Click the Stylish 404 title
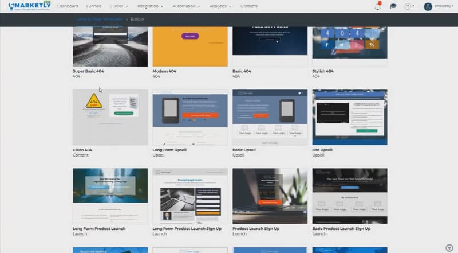Viewport: 458px width, 253px height. point(323,71)
